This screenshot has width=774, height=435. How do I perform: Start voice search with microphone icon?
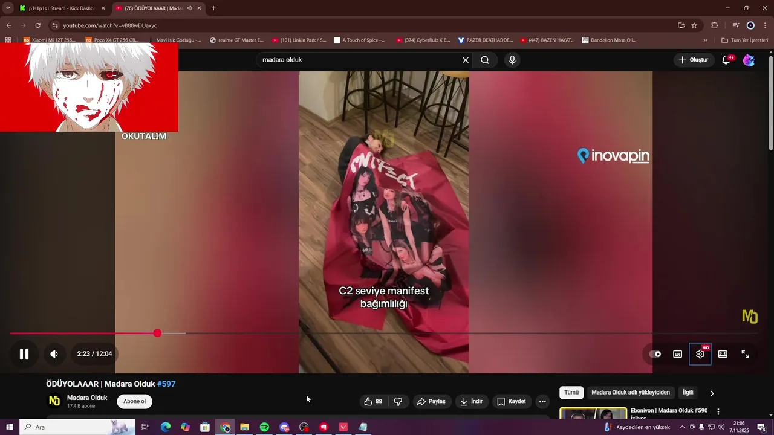tap(512, 60)
